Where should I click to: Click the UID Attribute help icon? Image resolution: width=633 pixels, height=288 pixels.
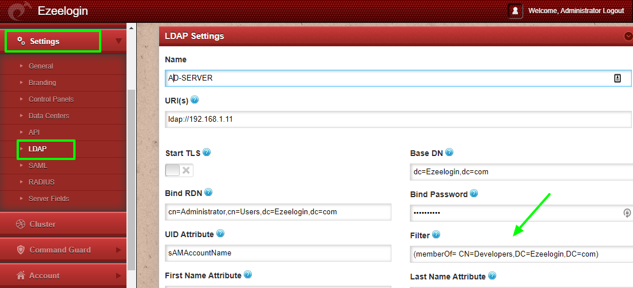220,233
